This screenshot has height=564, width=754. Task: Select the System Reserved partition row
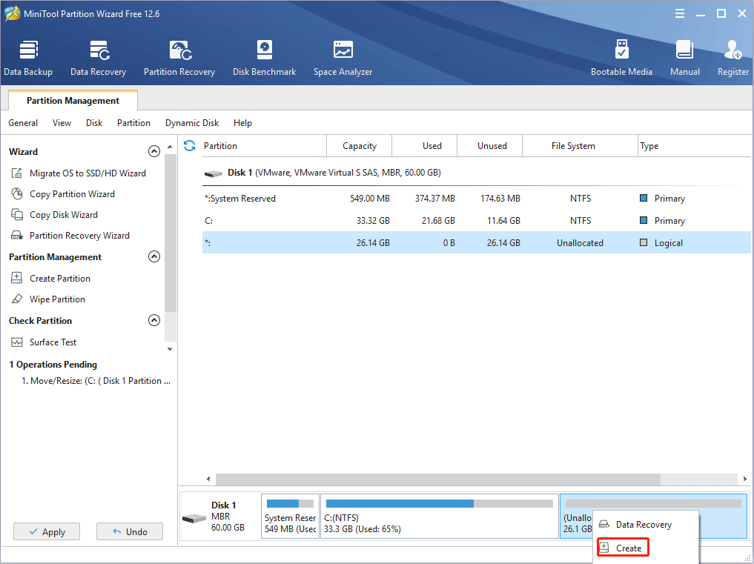[x=476, y=198]
